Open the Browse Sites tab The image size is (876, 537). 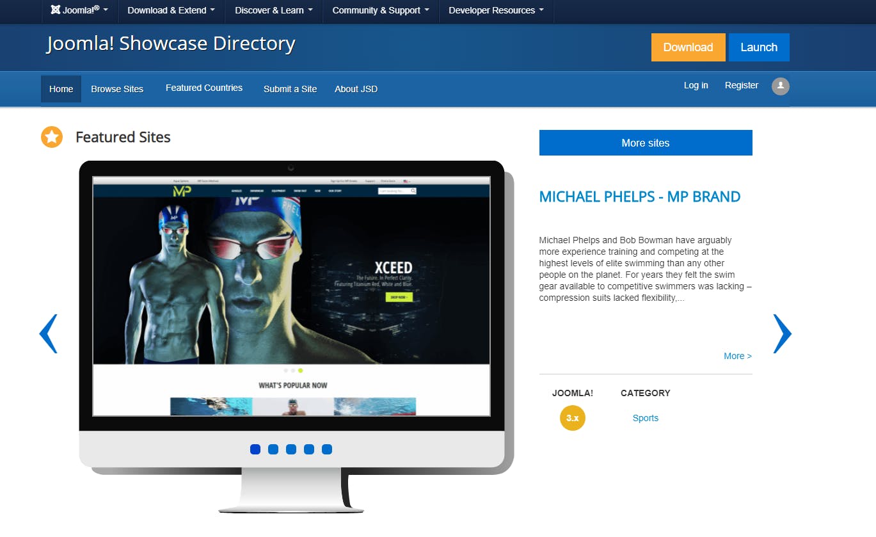tap(117, 89)
